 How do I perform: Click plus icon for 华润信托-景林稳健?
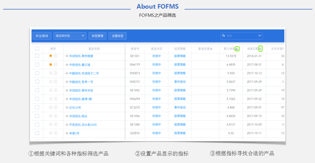56,56
